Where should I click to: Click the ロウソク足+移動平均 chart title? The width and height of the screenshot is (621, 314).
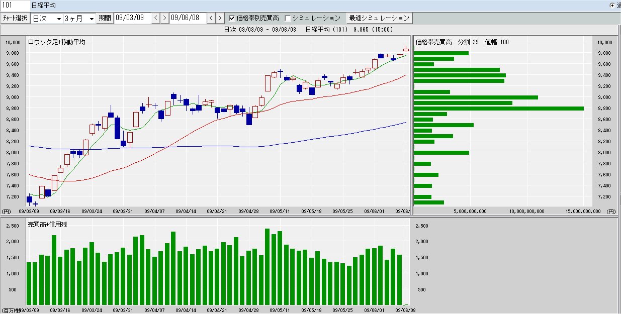pyautogui.click(x=57, y=42)
